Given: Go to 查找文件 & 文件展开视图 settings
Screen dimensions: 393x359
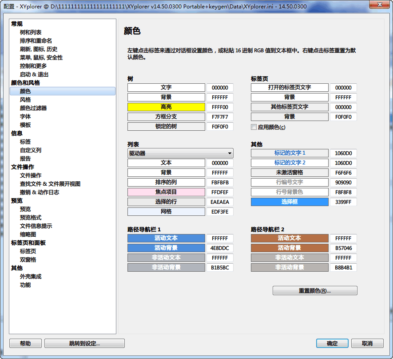Looking at the screenshot, I should (50, 184).
